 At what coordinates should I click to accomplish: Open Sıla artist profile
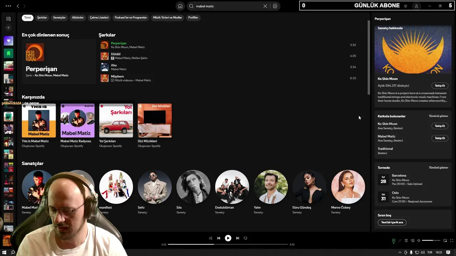pos(193,192)
